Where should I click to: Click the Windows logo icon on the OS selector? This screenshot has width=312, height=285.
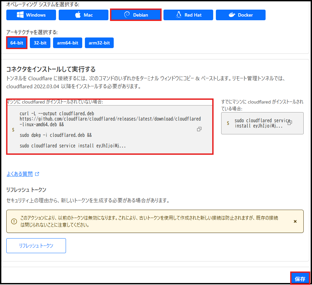(20, 15)
